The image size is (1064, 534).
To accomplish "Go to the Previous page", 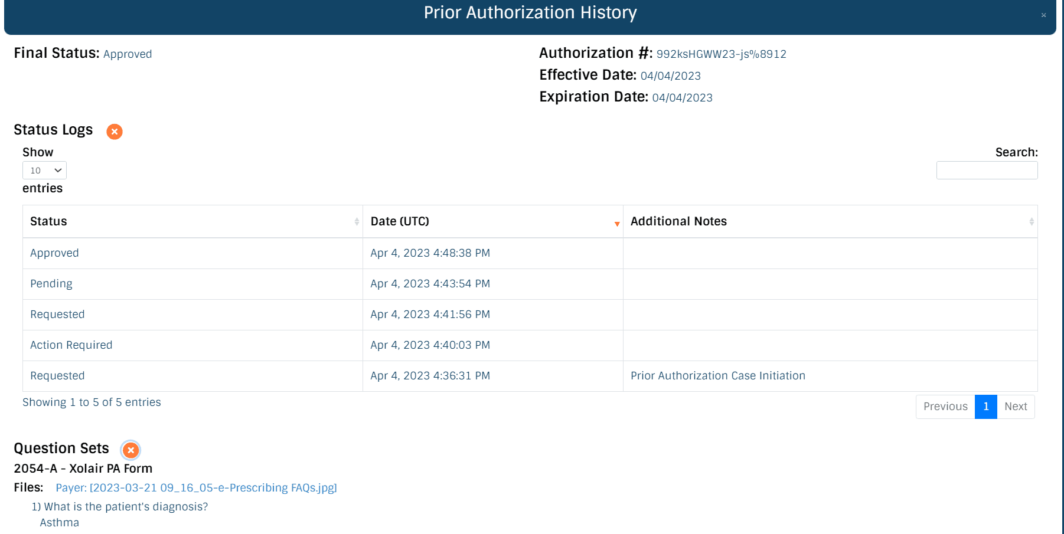I will point(945,407).
